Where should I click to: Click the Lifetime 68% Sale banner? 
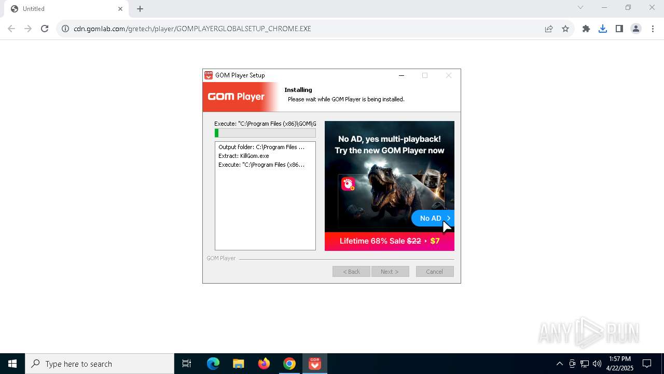[390, 241]
